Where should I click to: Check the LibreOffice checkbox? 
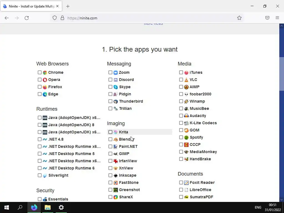(x=181, y=190)
